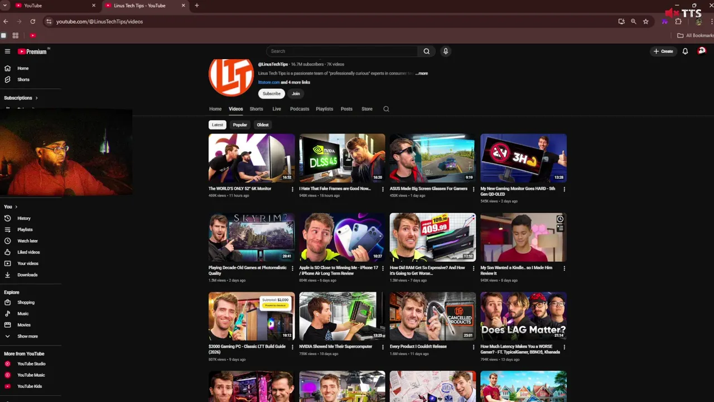The image size is (714, 402).
Task: Select the first YouTube browser tab
Action: (55, 6)
